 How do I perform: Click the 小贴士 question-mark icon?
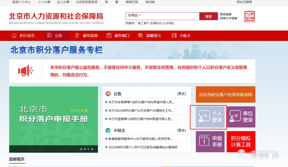point(174,35)
